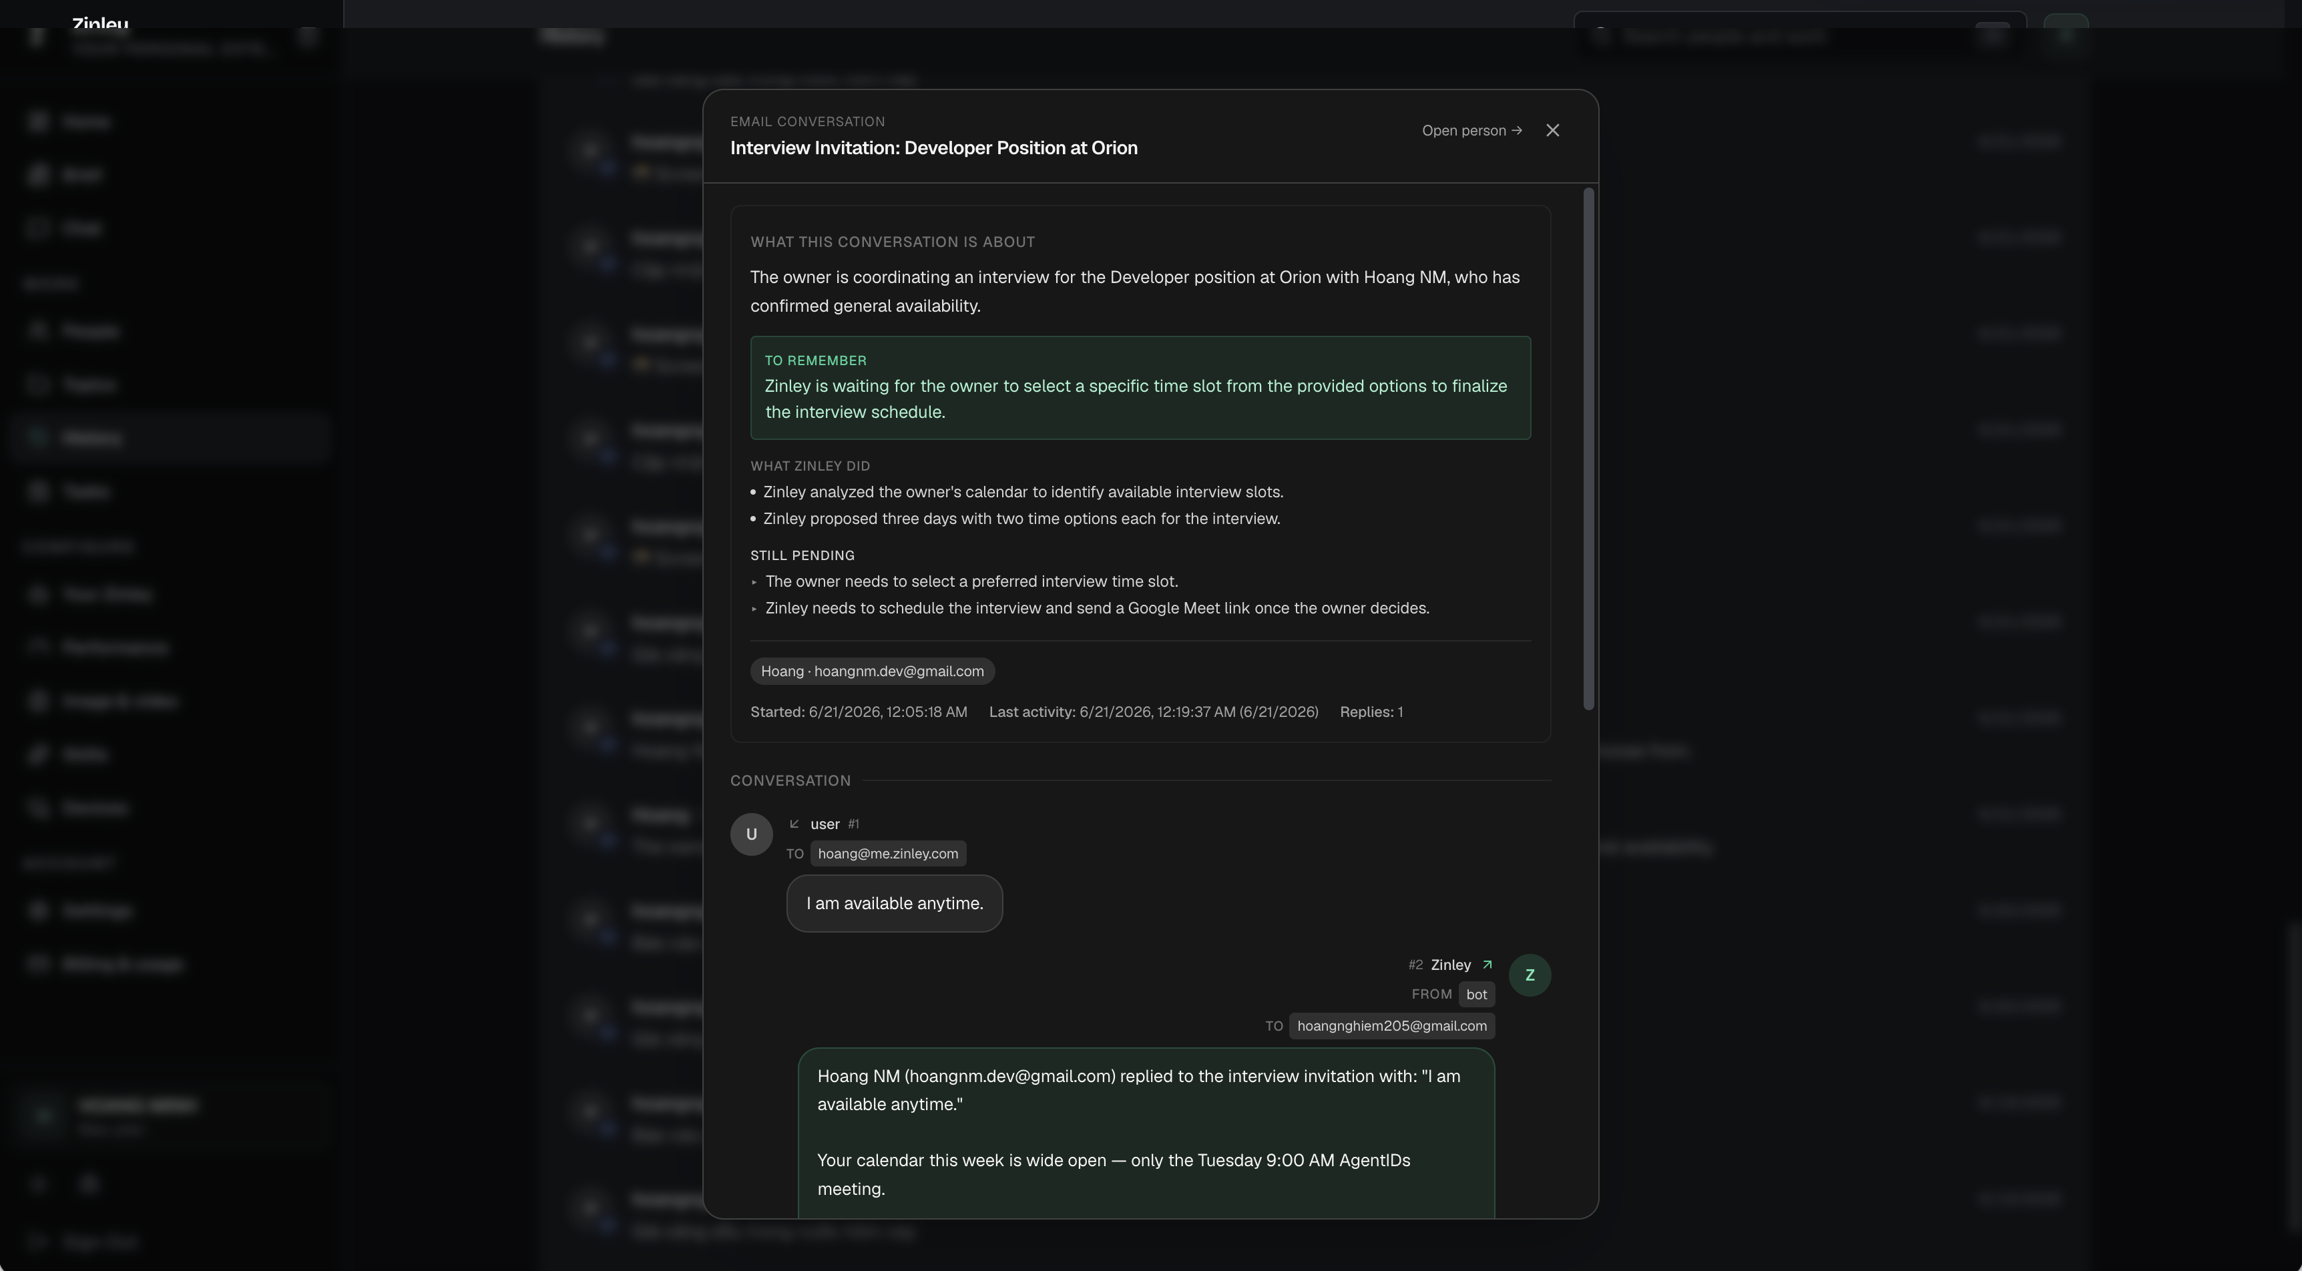Click the Z avatar of Zinley

[1529, 975]
